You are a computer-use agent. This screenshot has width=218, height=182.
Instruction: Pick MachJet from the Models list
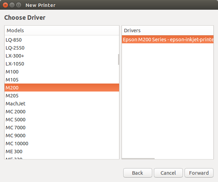click(62, 104)
